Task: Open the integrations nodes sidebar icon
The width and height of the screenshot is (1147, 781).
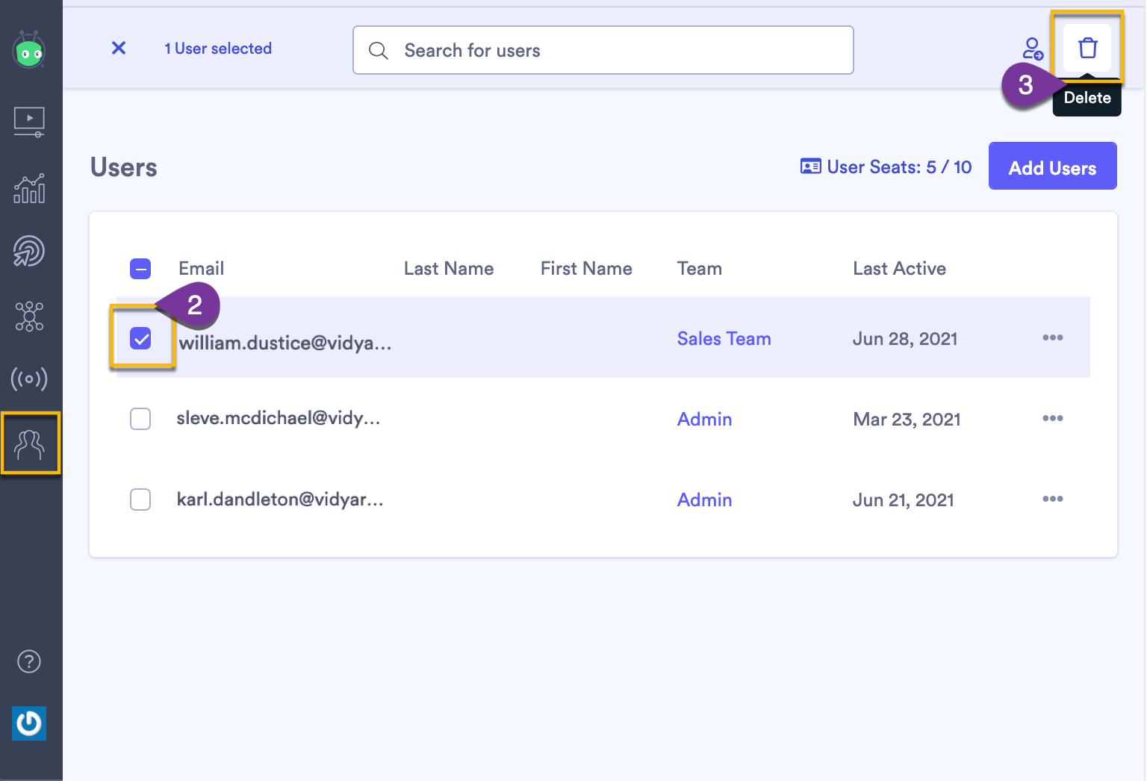Action: pyautogui.click(x=29, y=317)
